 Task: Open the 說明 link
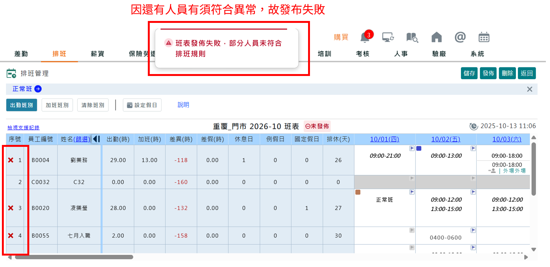point(183,105)
